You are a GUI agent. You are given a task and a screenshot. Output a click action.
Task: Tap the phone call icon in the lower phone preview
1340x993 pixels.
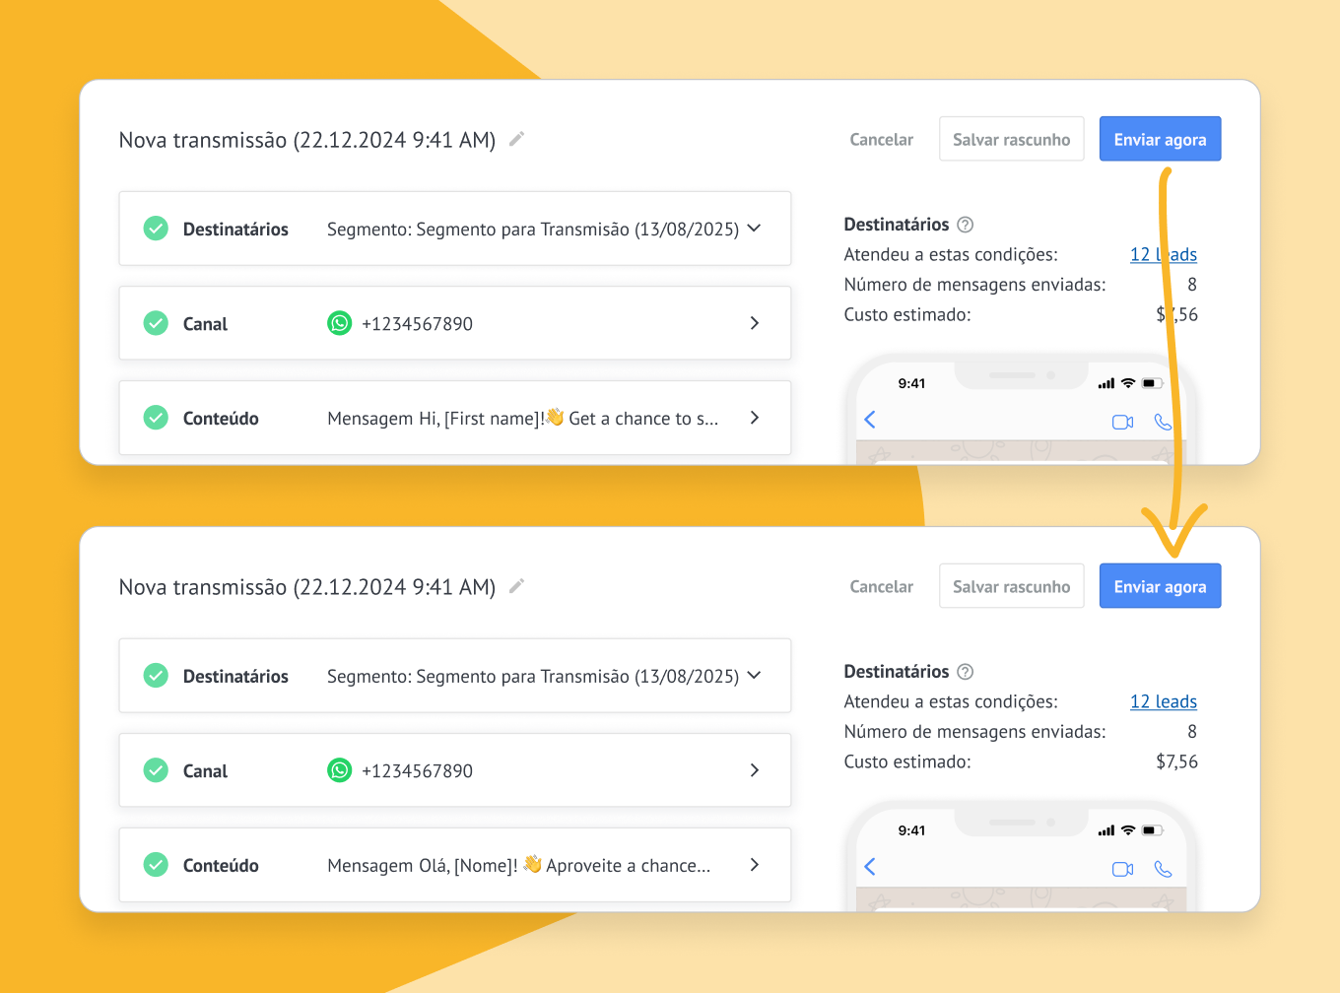point(1163,869)
